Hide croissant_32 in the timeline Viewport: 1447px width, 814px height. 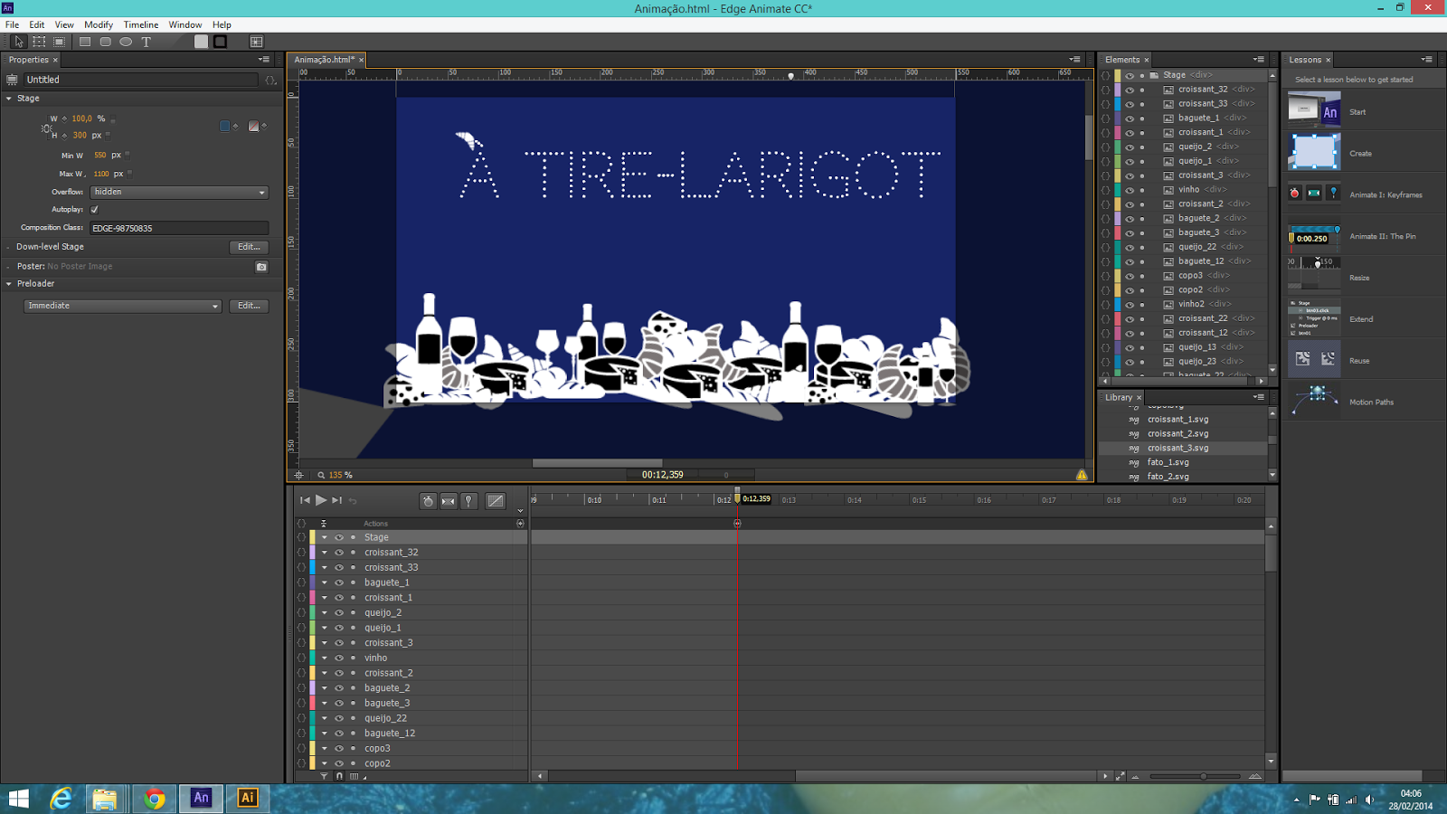[339, 553]
